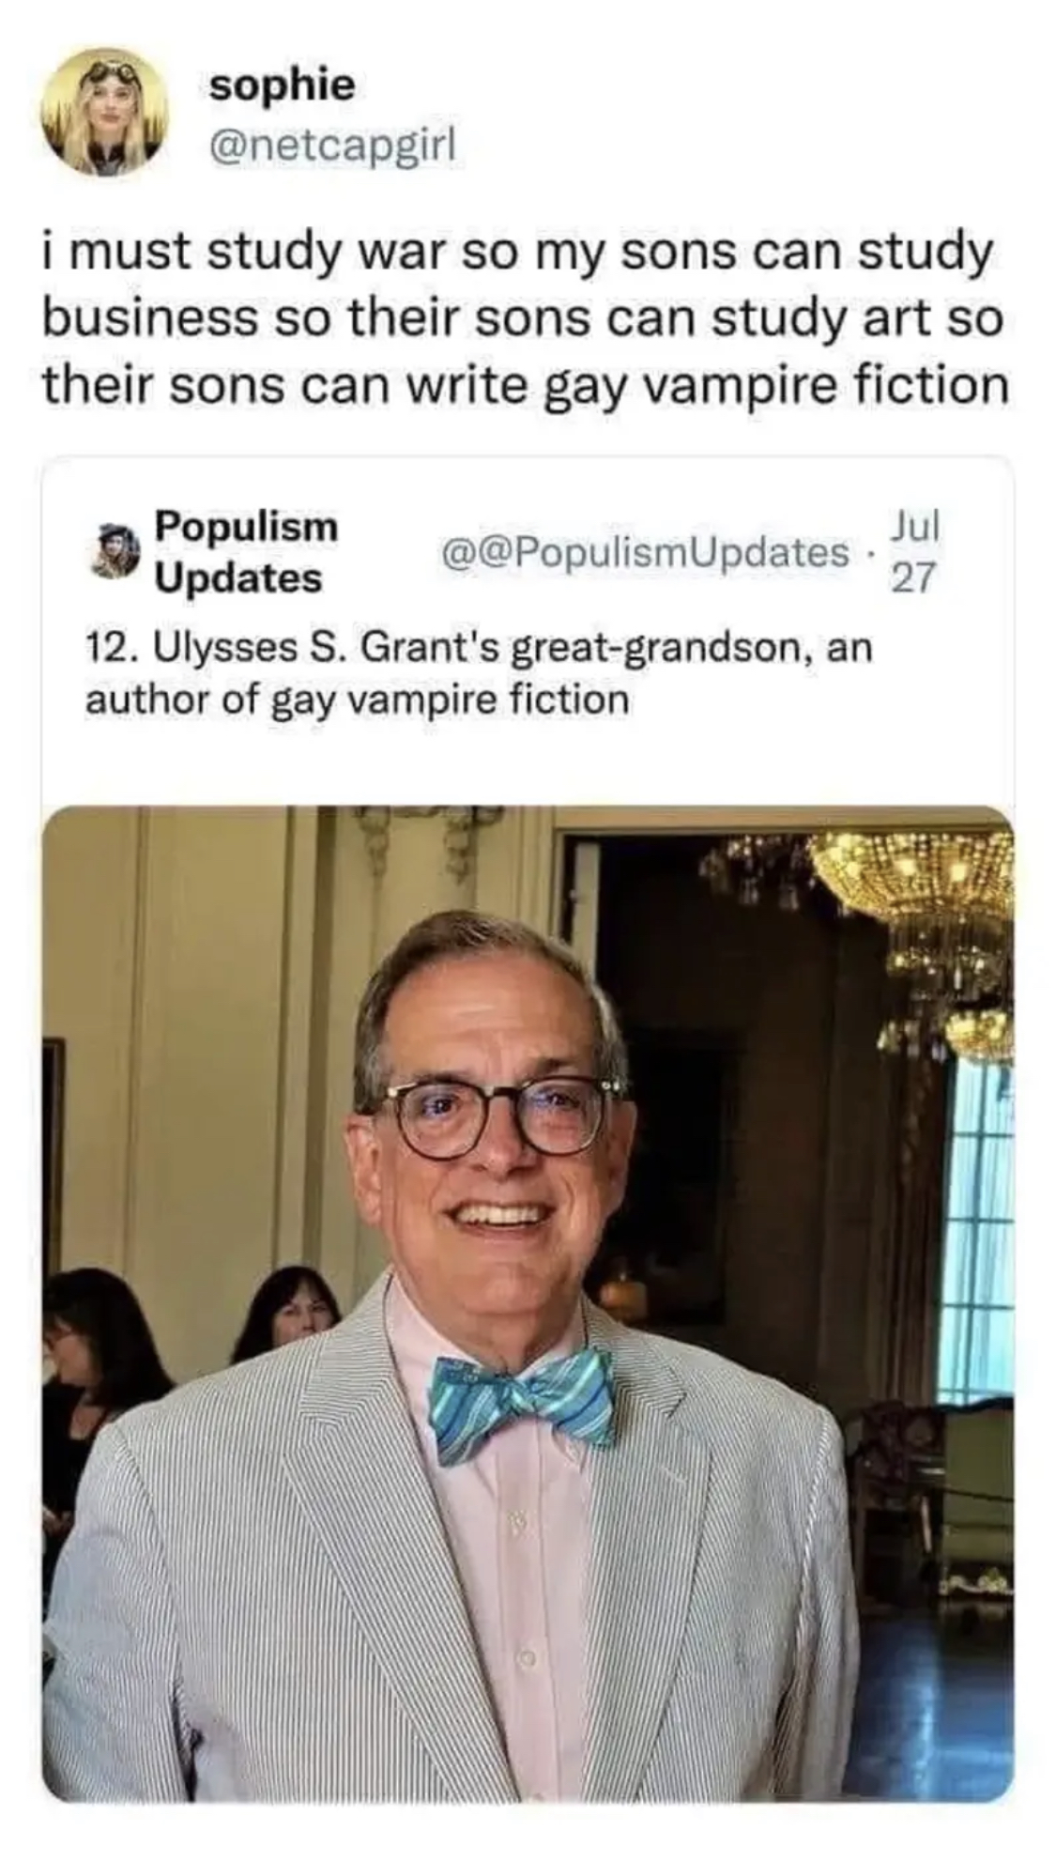Click the dark-haired woman in photo background
Image resolution: width=1056 pixels, height=1861 pixels.
284,1313
